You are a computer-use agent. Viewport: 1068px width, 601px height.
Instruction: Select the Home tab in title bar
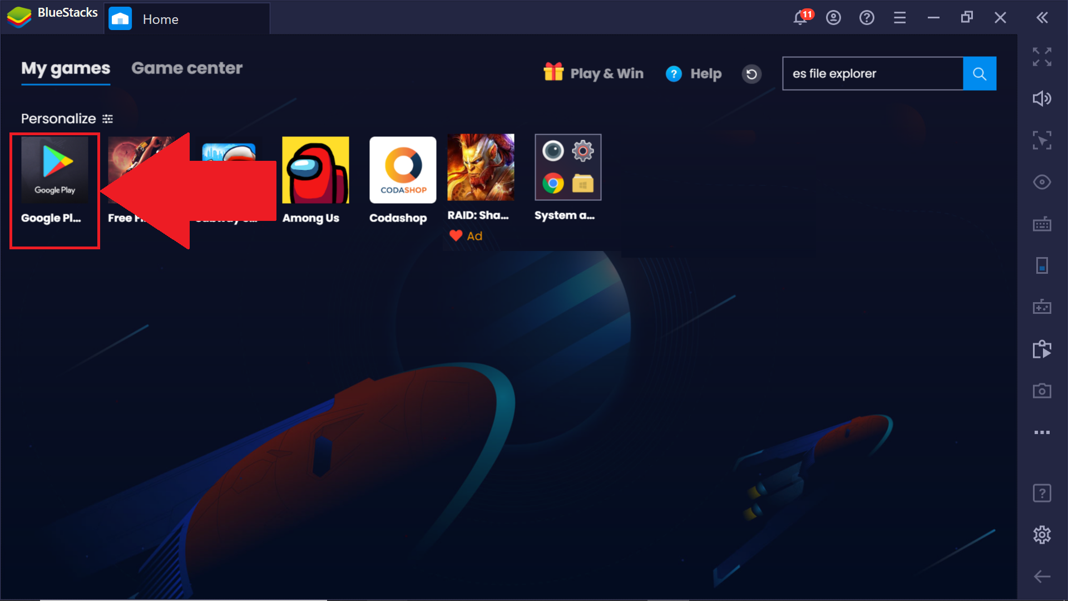coord(187,19)
